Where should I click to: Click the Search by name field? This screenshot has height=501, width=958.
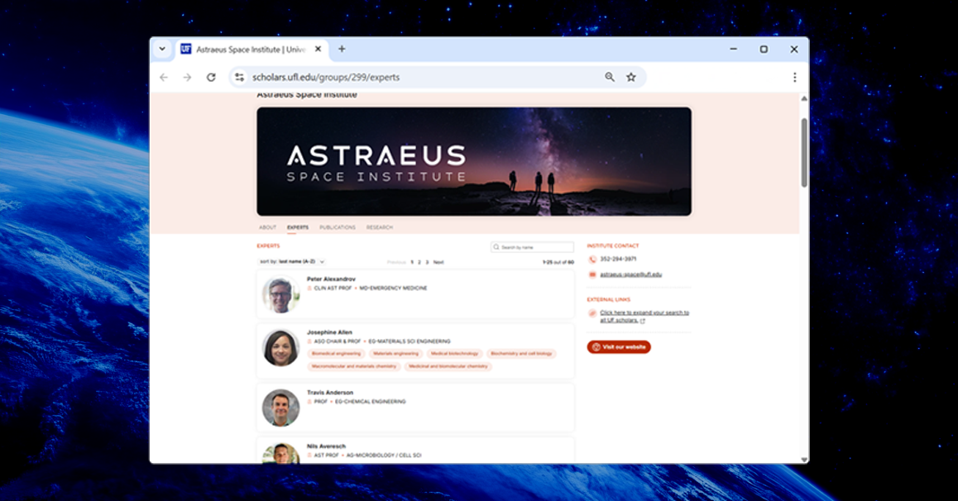tap(532, 247)
